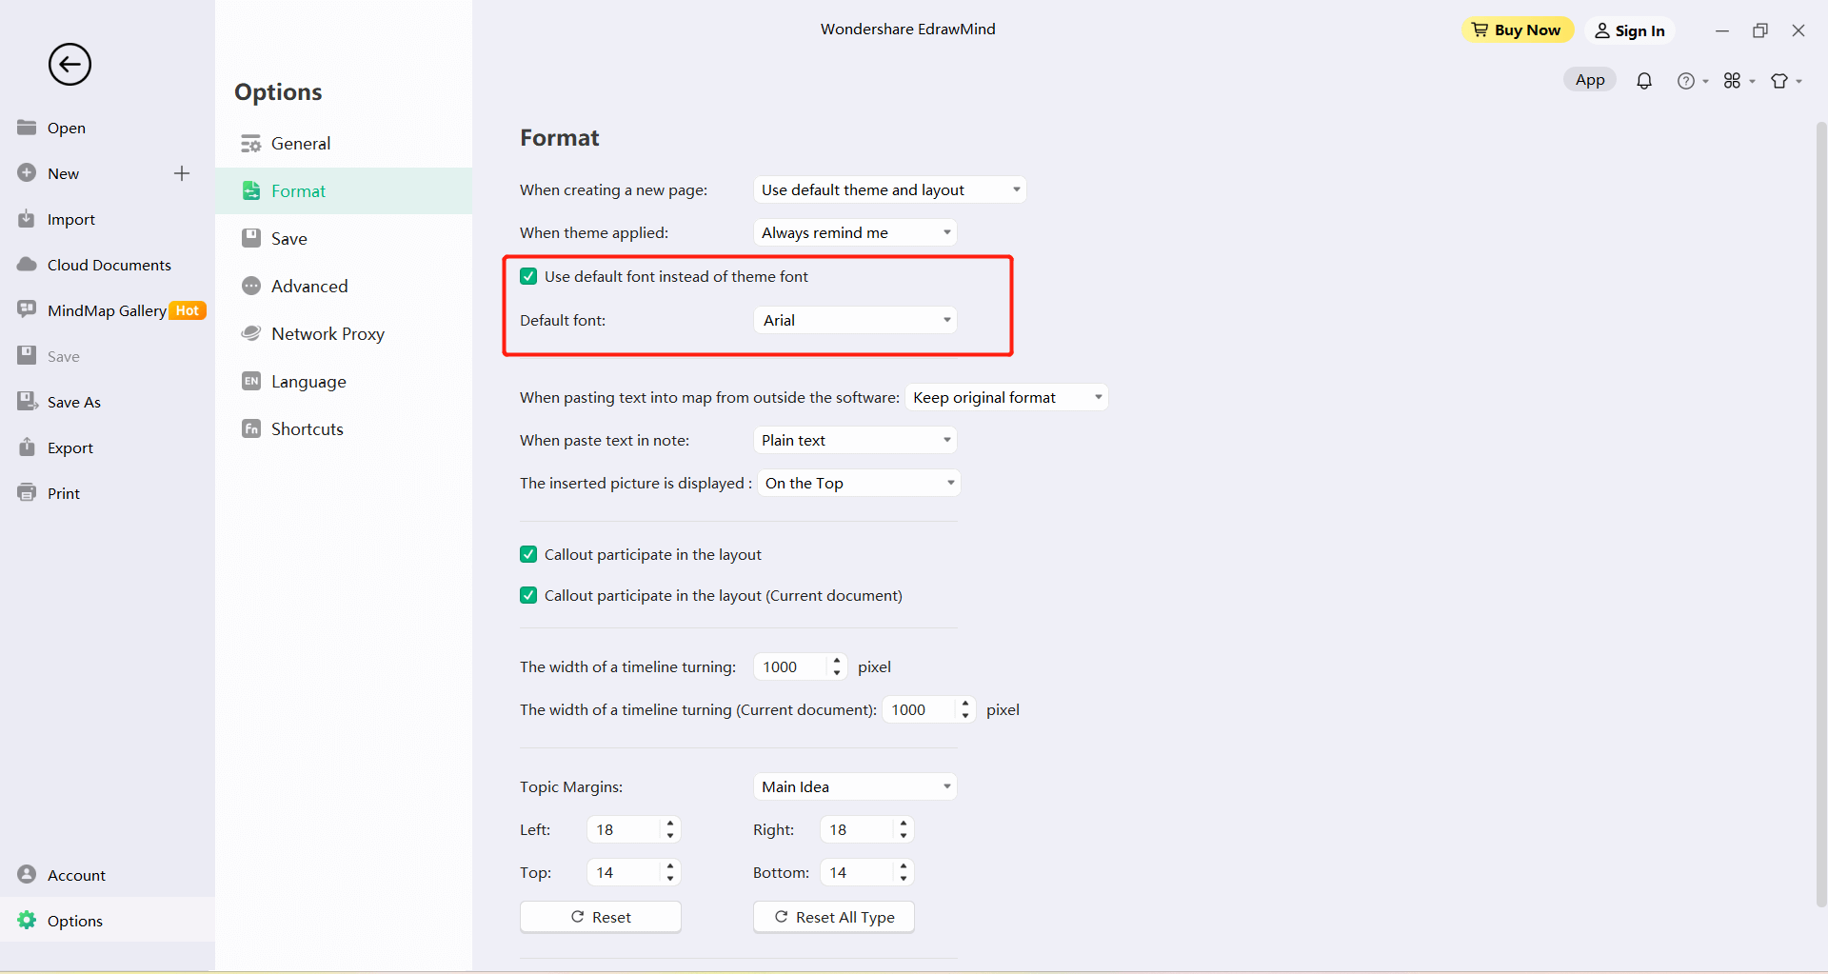Click the vertical scrollbar on right

click(1820, 514)
